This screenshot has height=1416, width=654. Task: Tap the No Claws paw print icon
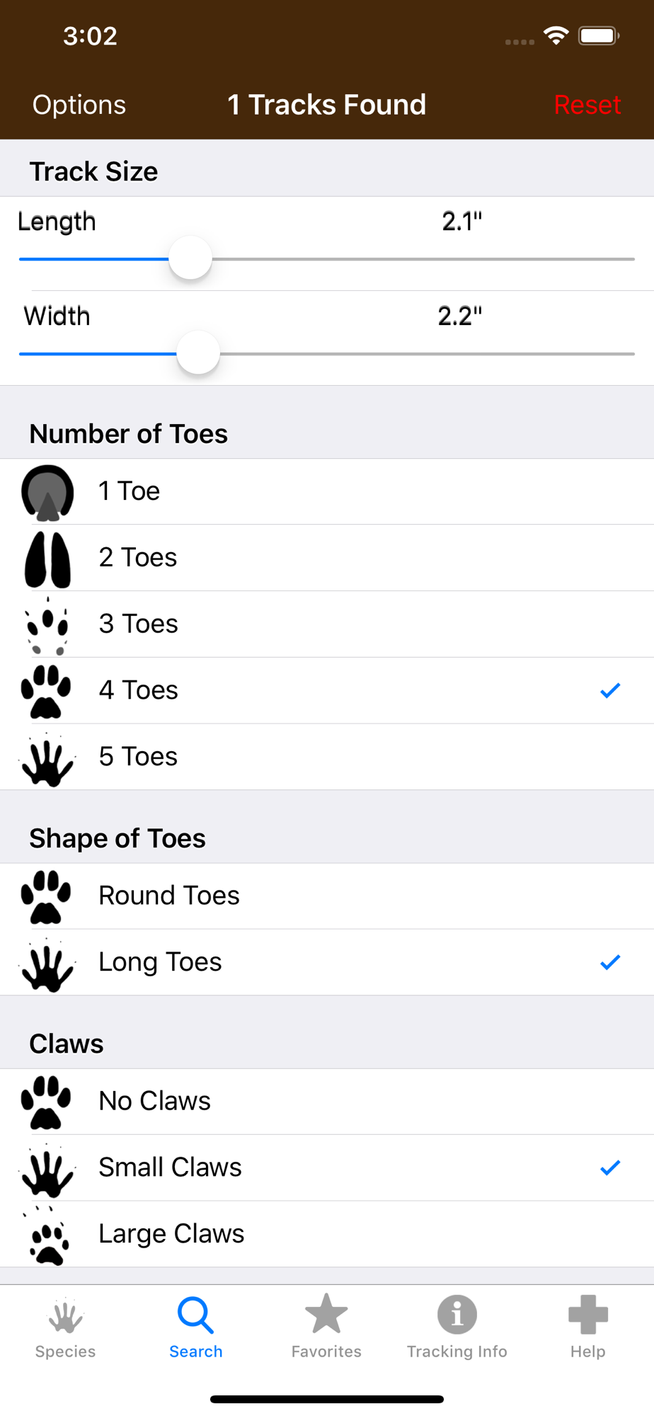pos(46,1102)
